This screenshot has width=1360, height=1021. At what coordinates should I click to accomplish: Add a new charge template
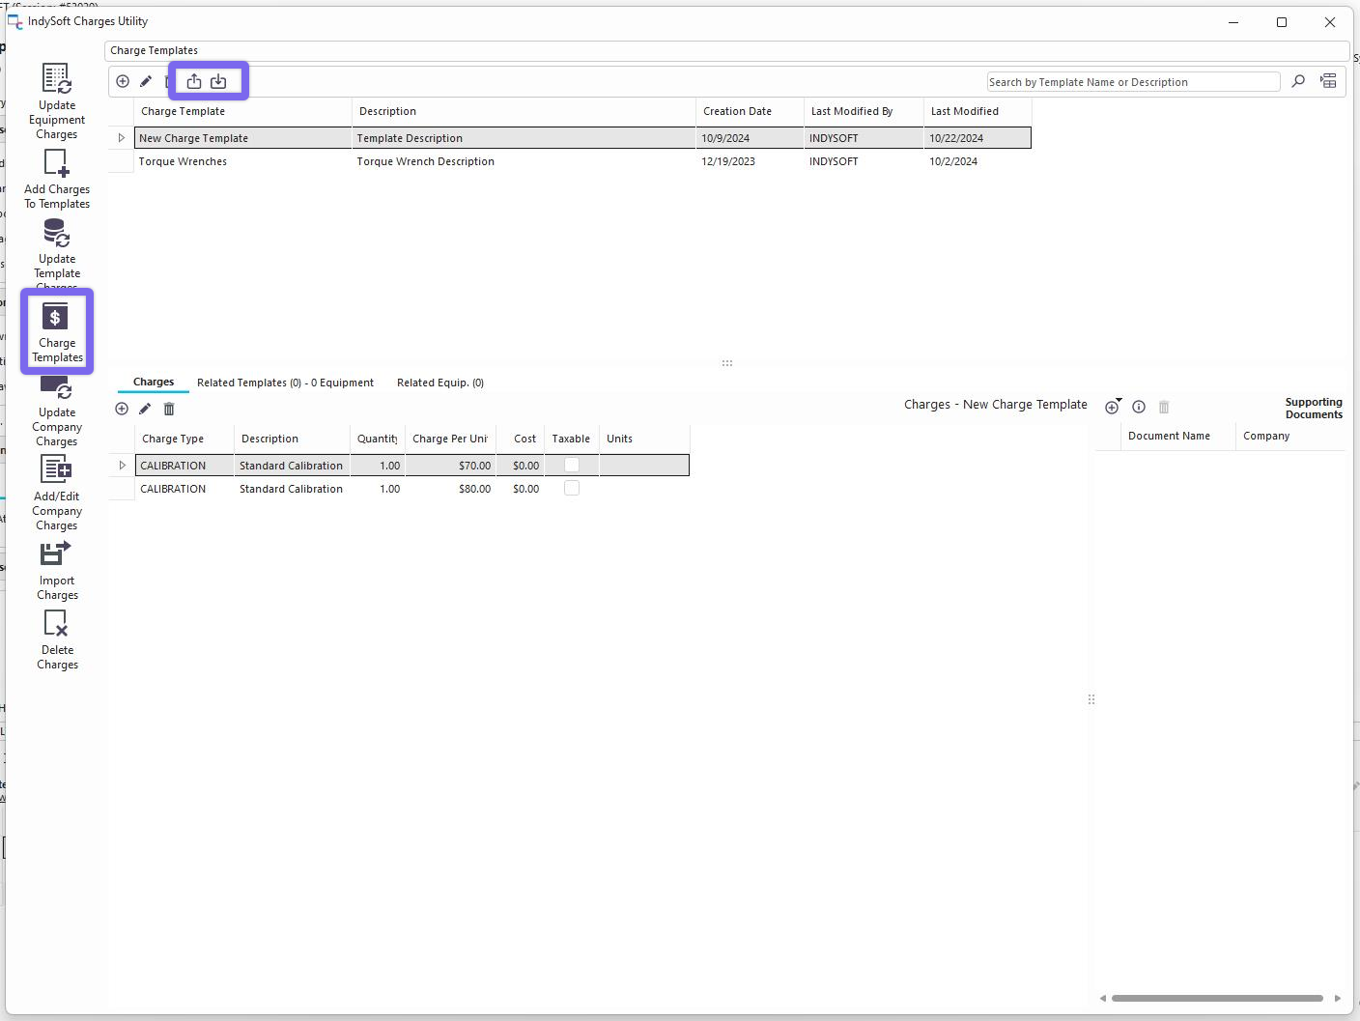click(x=123, y=81)
